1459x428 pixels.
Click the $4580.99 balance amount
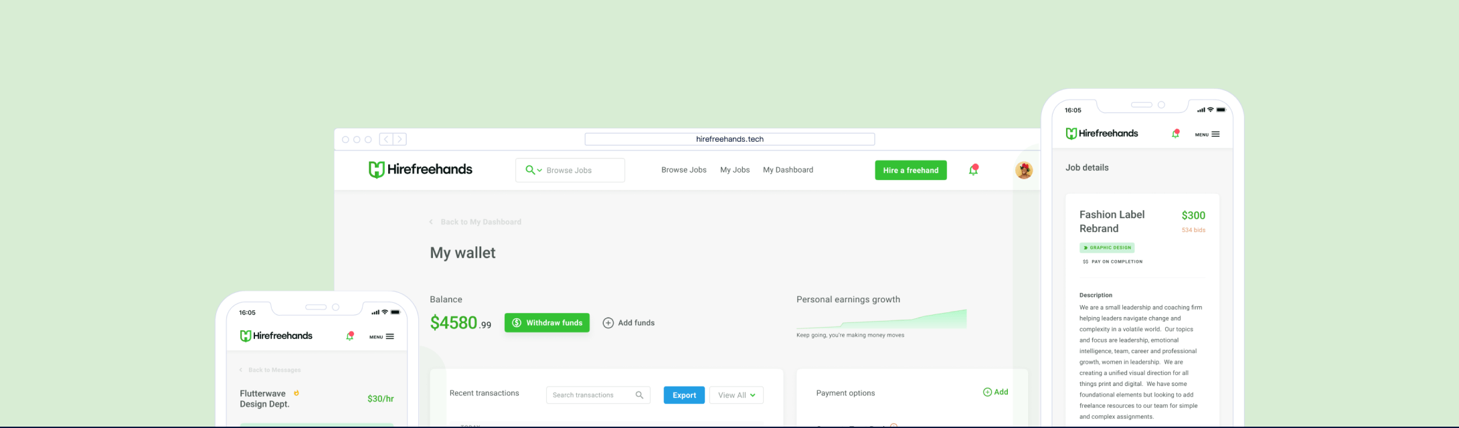(x=460, y=323)
